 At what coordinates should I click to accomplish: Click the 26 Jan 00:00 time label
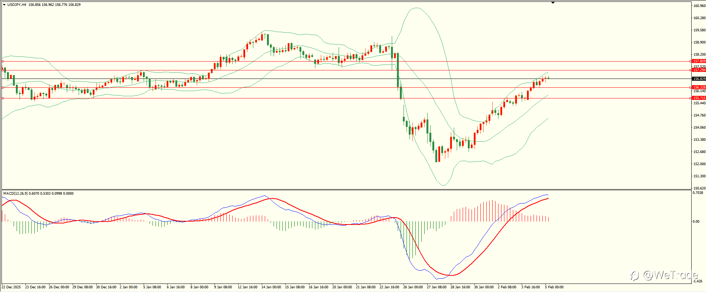click(413, 287)
